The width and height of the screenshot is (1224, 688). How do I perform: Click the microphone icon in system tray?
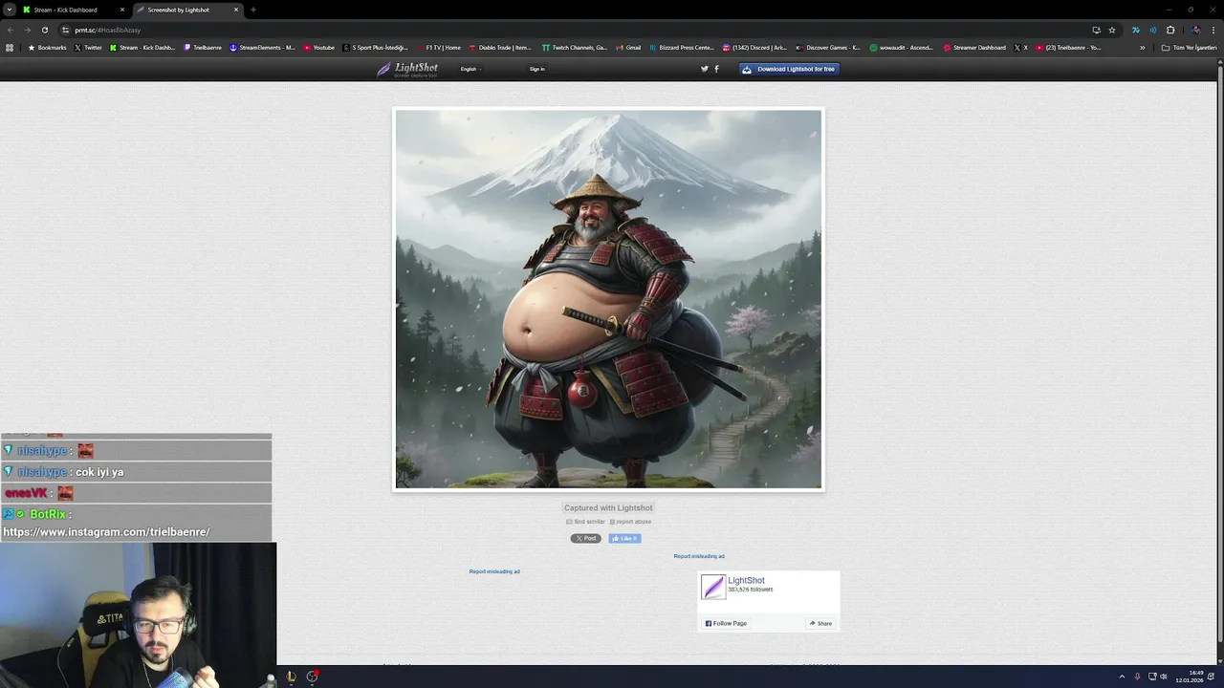(1137, 677)
